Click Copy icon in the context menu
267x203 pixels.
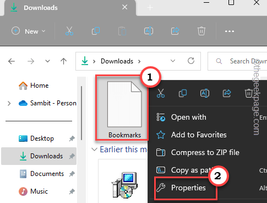[x=183, y=93]
